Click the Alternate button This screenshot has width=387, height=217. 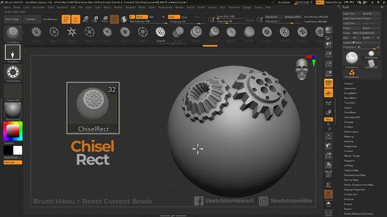click(x=13, y=162)
